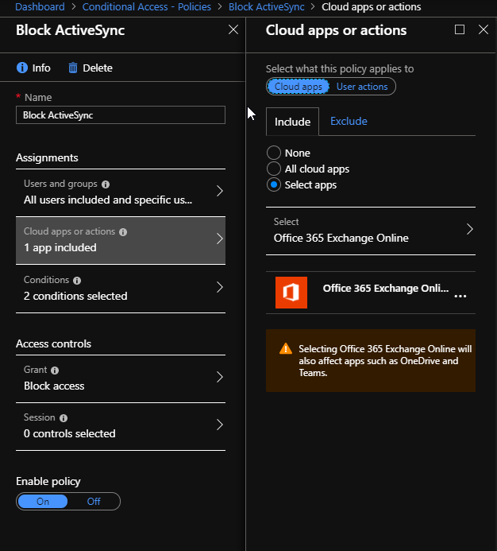
Task: Click the Cloud apps or actions breadcrumb text
Action: (372, 6)
